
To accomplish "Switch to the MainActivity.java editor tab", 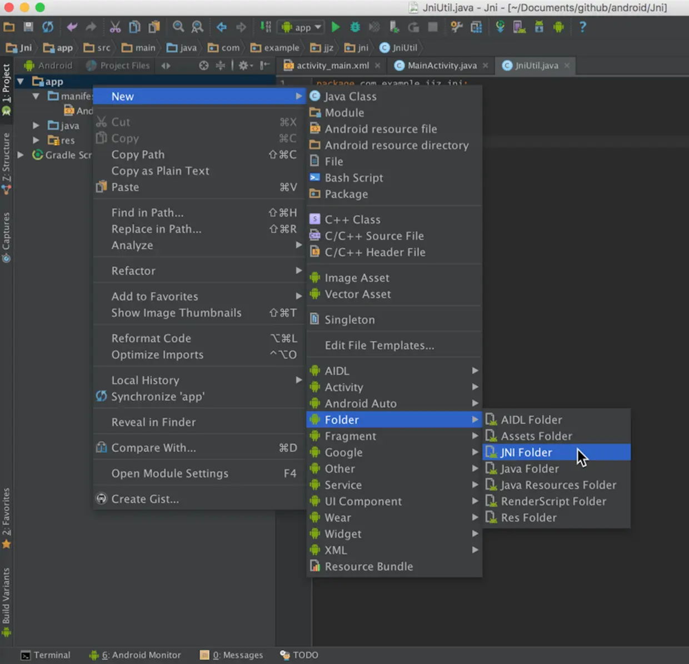I will pyautogui.click(x=442, y=66).
